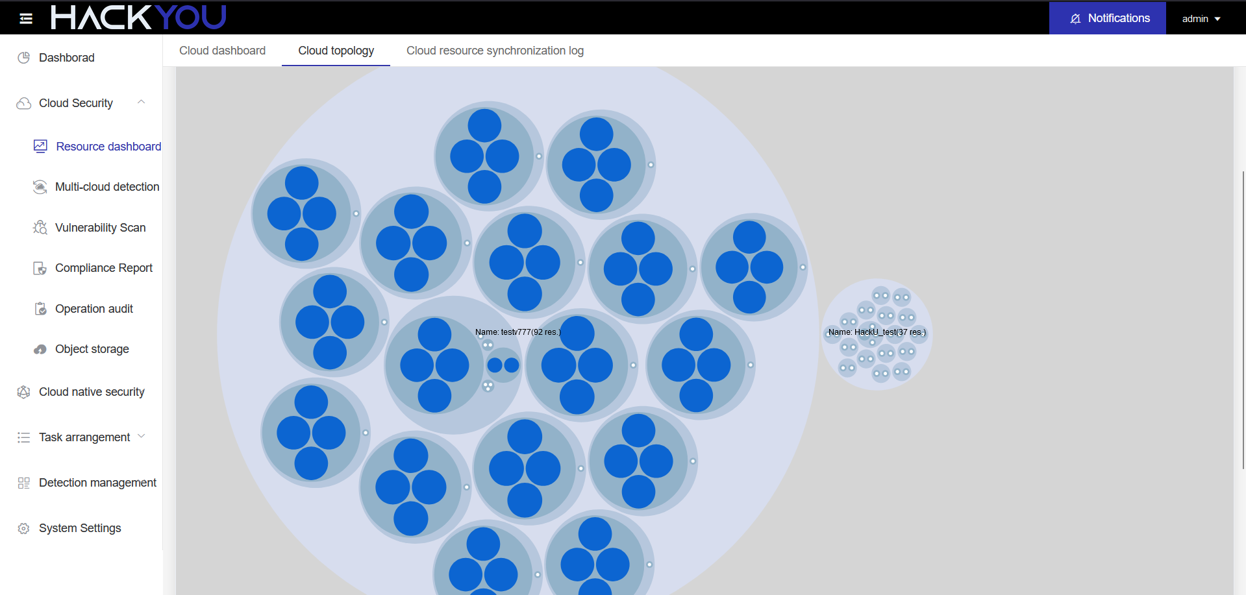Collapse the Cloud Security section chevron
Screen dimensions: 1246x595
click(x=141, y=103)
